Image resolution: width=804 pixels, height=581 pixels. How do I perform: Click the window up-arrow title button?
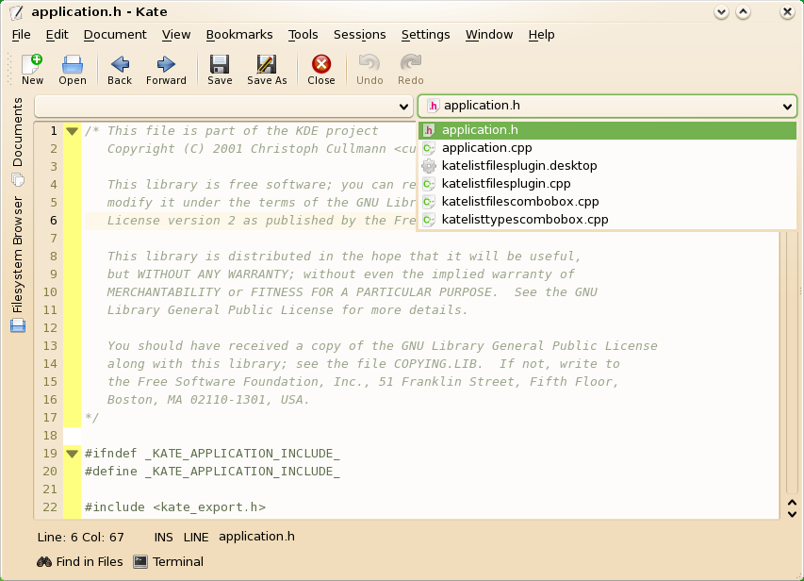tap(743, 12)
